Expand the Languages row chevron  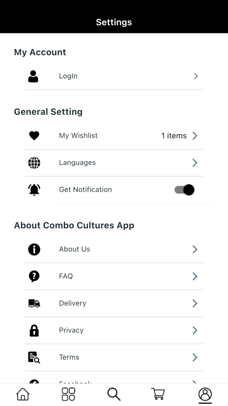point(194,163)
